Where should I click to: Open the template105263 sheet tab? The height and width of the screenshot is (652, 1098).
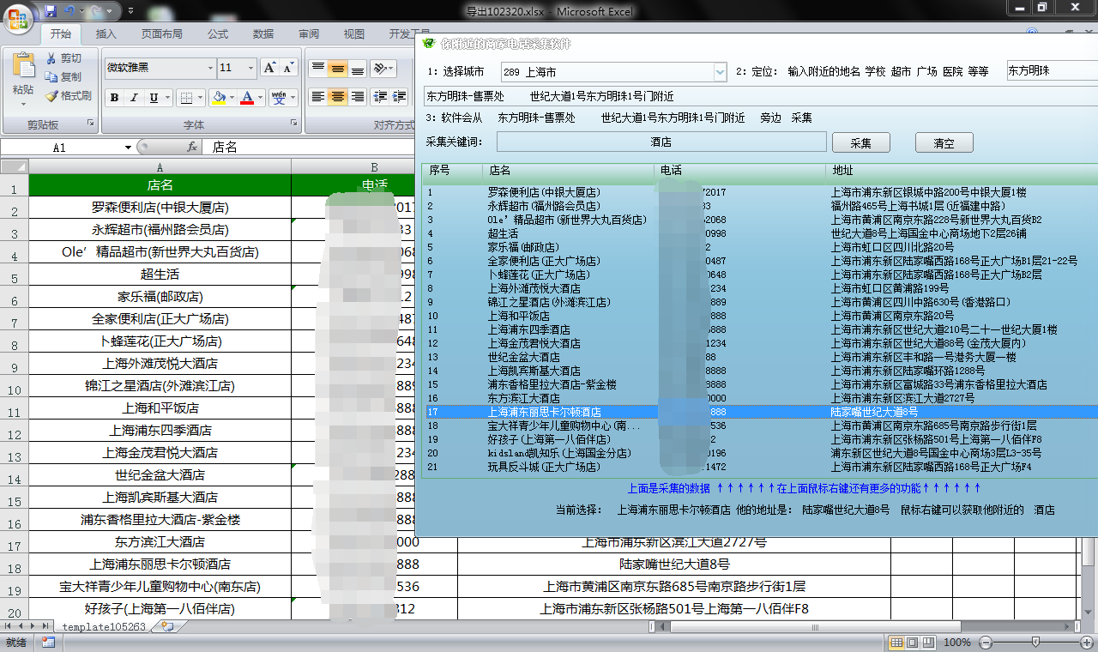(104, 627)
